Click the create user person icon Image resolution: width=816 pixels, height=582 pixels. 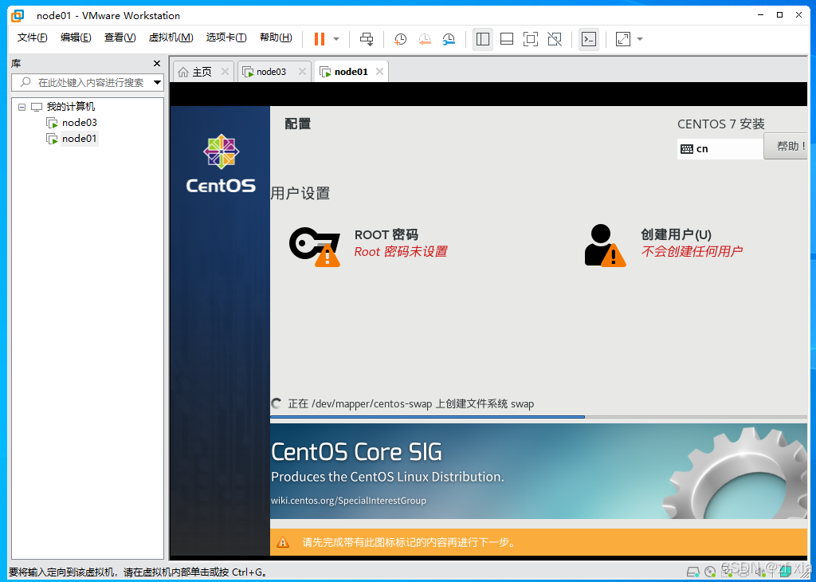point(605,246)
